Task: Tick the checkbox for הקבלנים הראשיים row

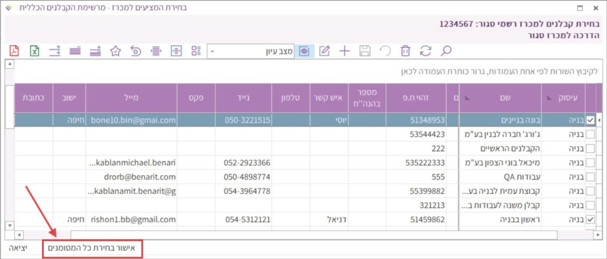Action: [590, 148]
